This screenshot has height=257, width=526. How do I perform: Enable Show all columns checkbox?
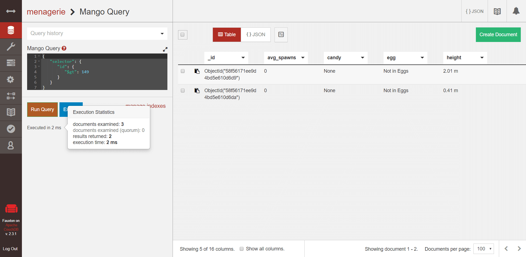pos(242,249)
